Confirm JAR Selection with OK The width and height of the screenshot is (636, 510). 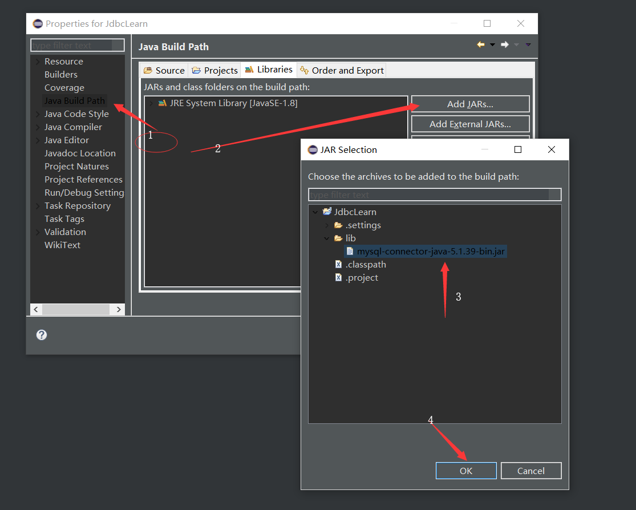tap(466, 471)
